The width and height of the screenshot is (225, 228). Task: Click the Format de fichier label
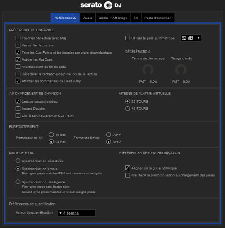click(87, 138)
